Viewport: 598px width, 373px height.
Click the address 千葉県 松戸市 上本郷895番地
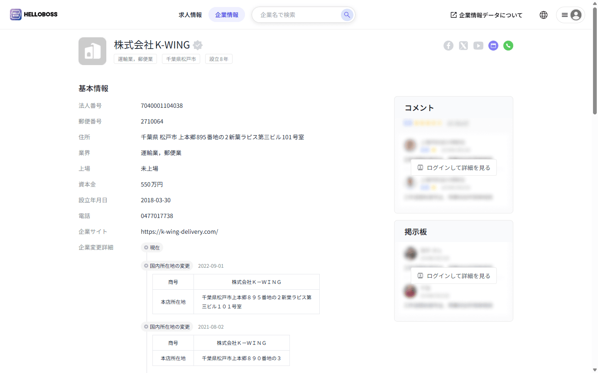[223, 137]
